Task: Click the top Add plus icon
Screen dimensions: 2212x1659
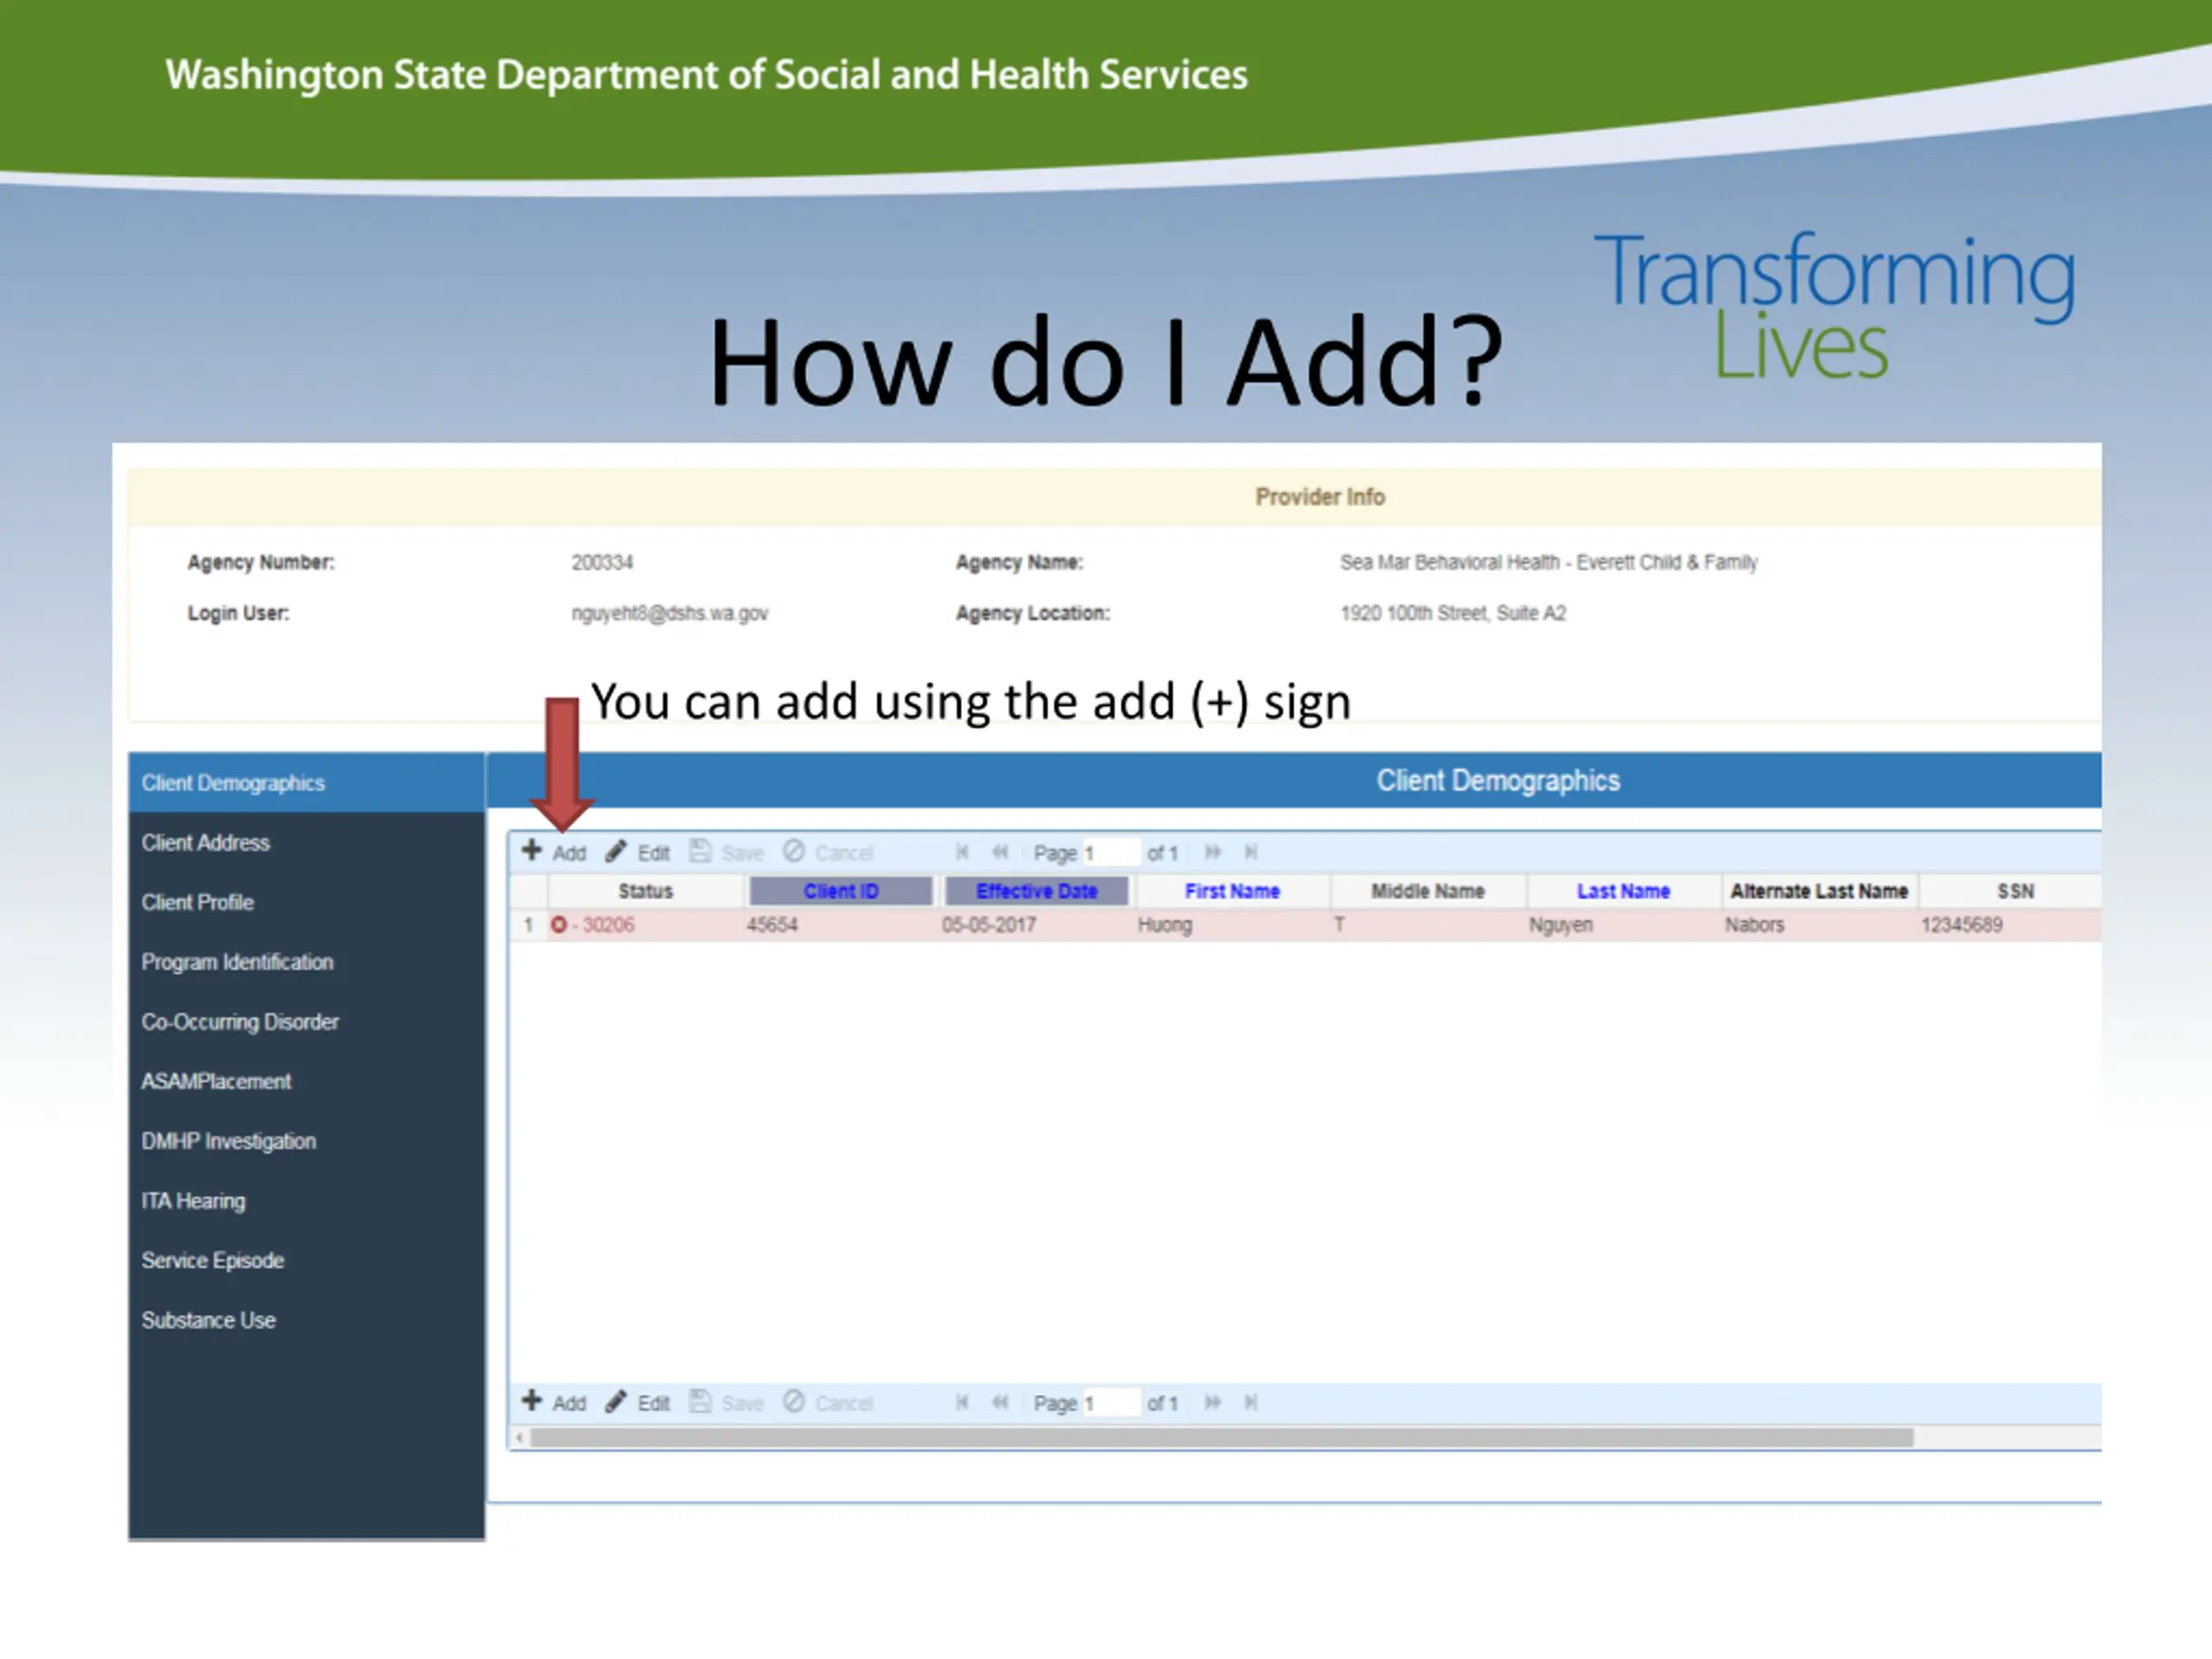Action: pos(532,851)
